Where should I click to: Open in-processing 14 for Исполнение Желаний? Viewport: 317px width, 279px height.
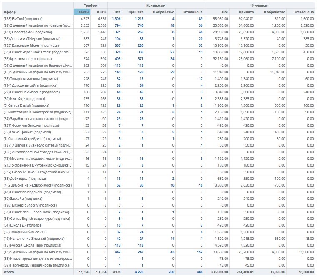click(x=172, y=239)
